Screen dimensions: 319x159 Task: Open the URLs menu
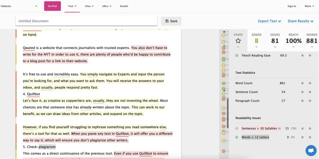point(107,6)
